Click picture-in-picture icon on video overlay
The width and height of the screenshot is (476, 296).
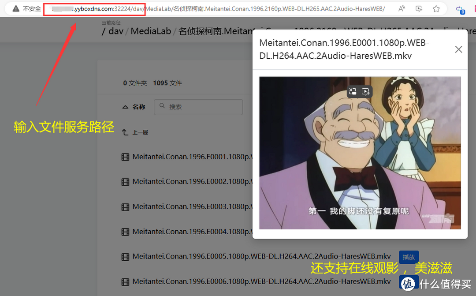pos(353,91)
